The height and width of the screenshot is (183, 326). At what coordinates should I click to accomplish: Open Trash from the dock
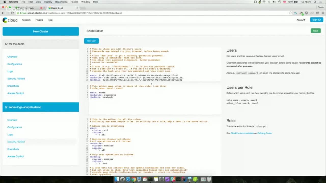pyautogui.click(x=209, y=179)
